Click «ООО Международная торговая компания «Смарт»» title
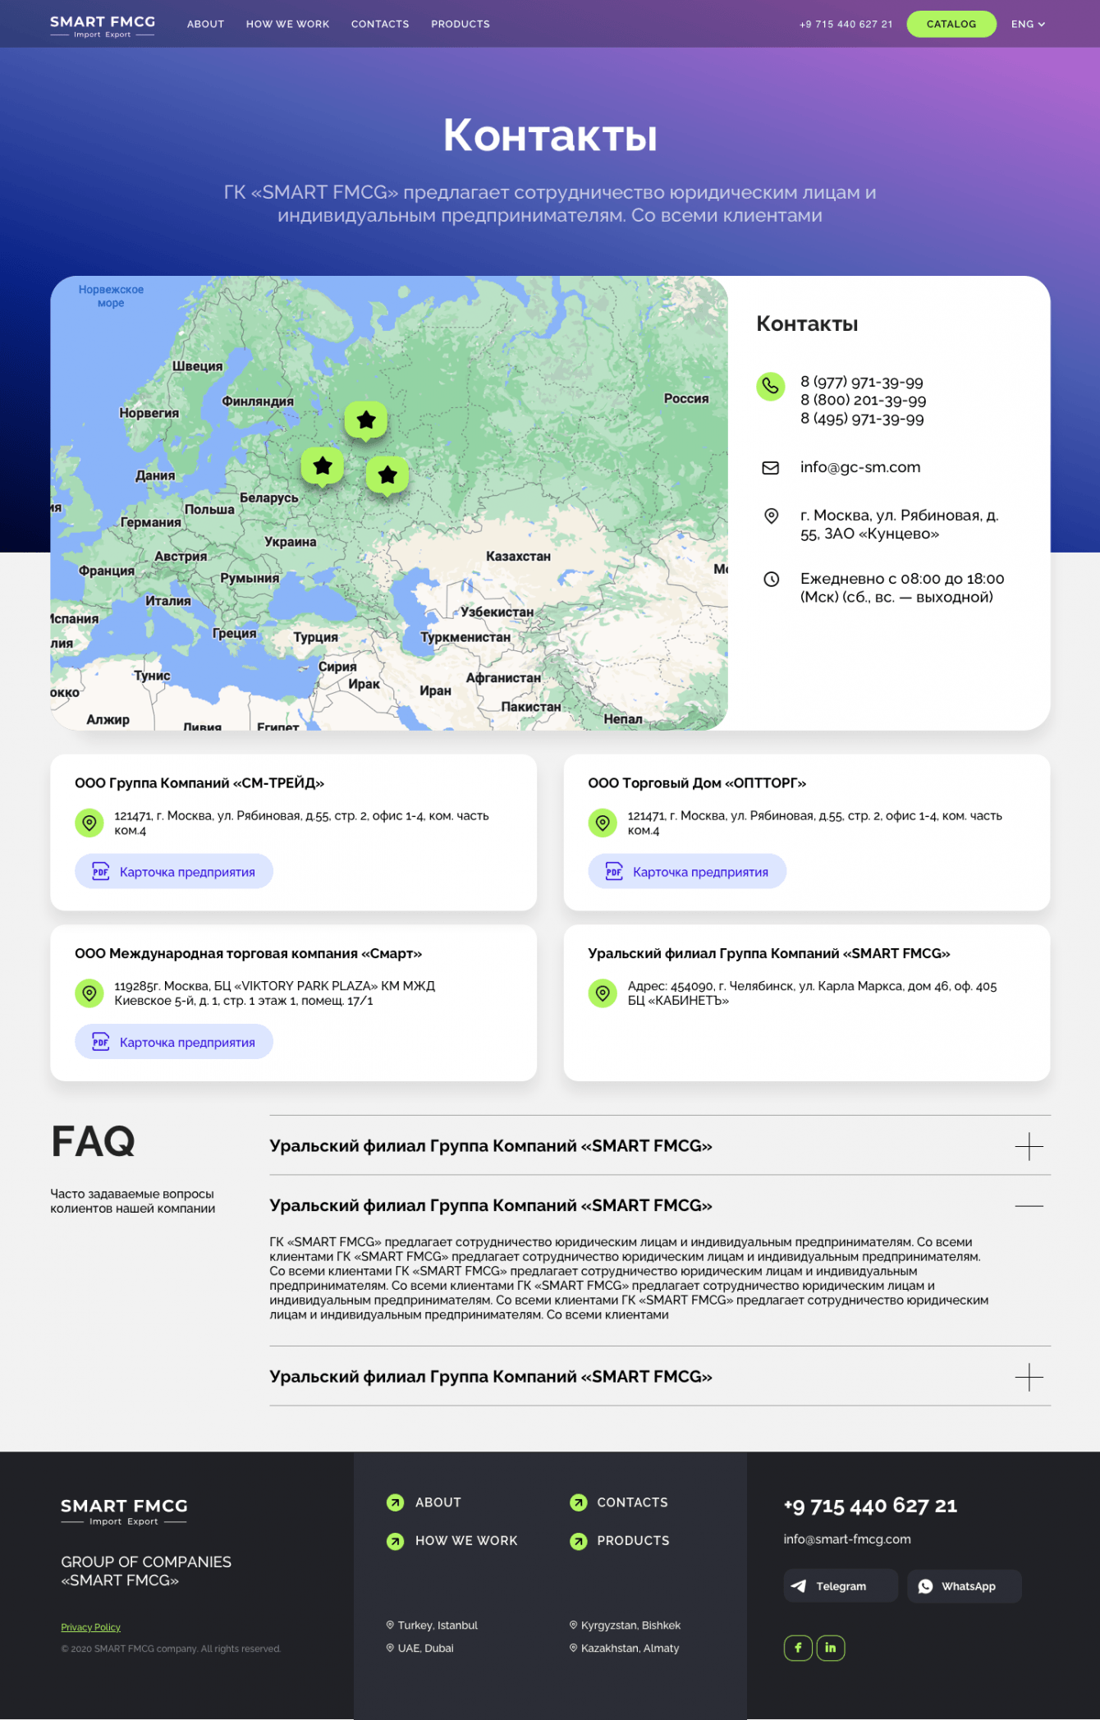Screen dimensions: 1100x1720 (x=248, y=954)
